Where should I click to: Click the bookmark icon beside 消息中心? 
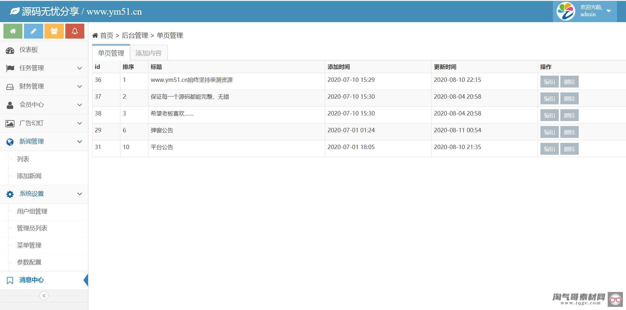pos(10,280)
